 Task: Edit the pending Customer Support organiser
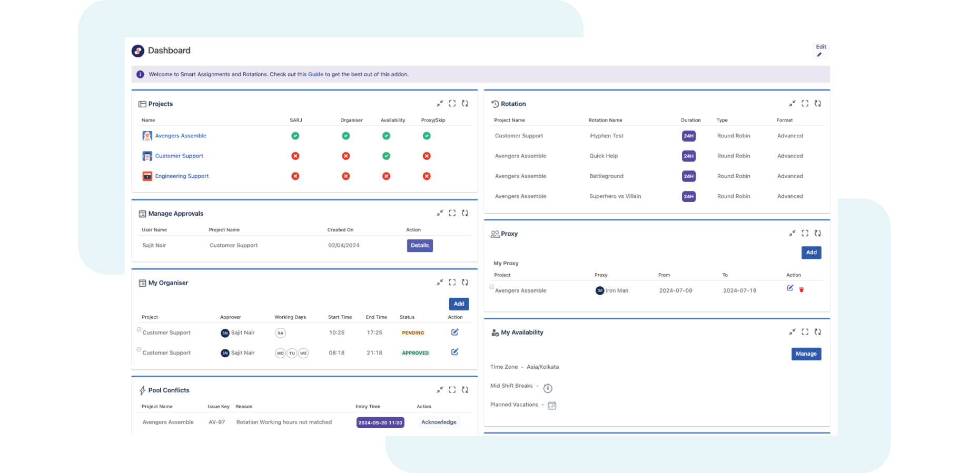click(454, 332)
